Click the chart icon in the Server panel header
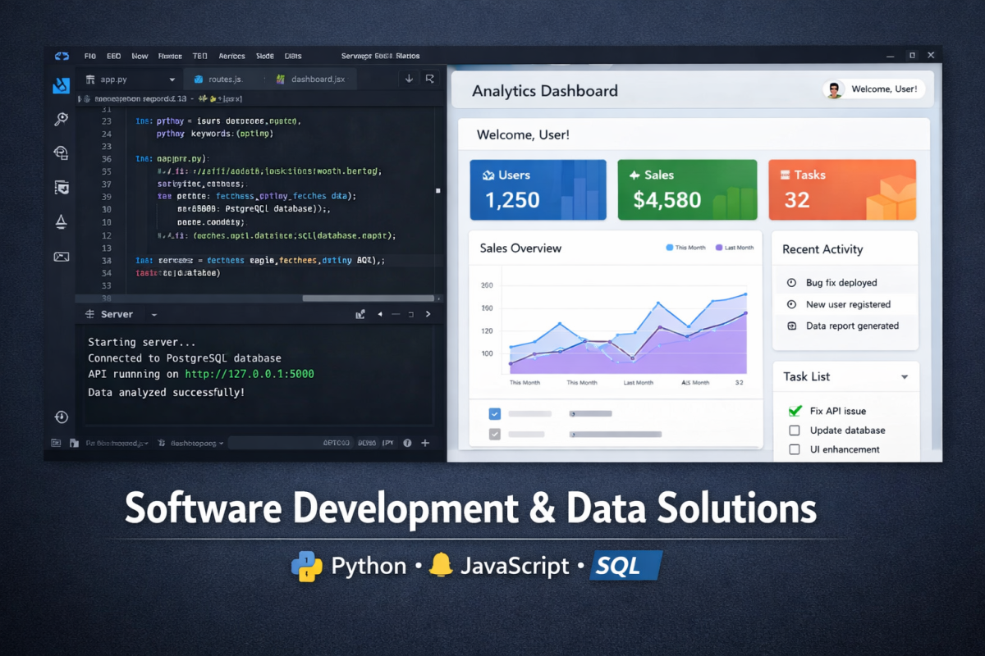 (360, 314)
